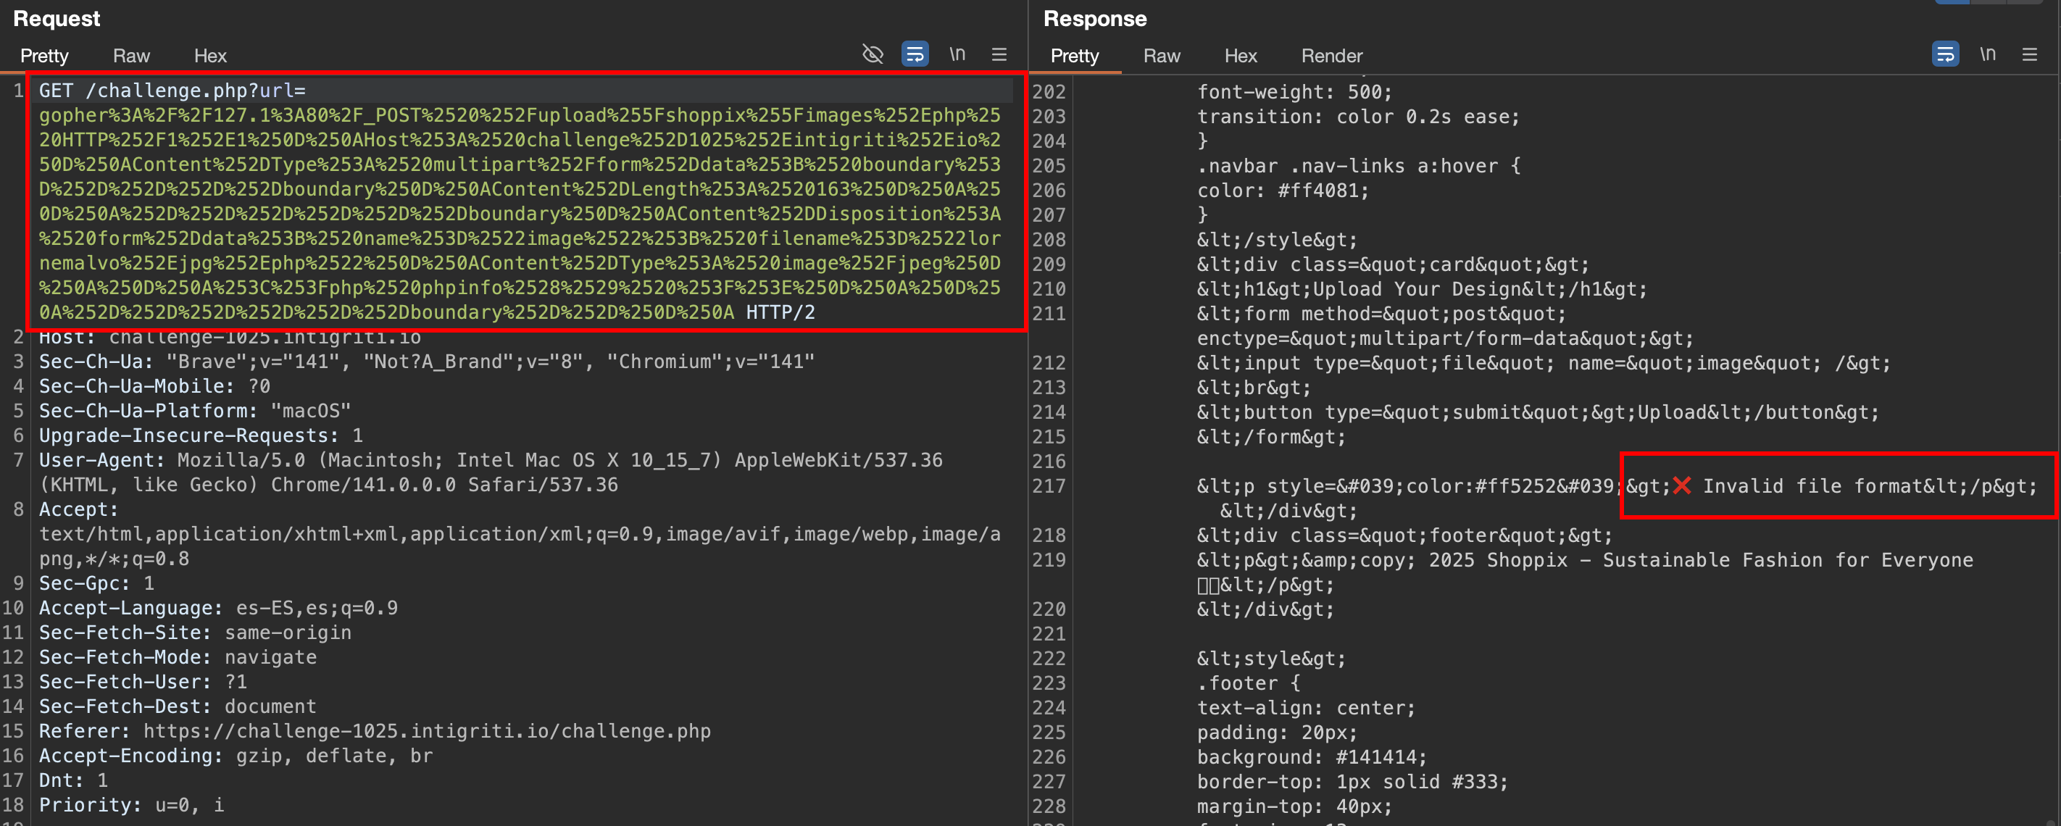Click the red X Invalid file format
2061x826 pixels.
1682,485
